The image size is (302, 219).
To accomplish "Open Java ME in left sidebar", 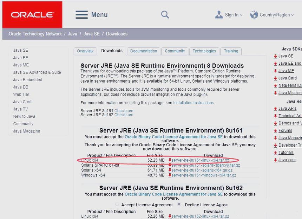I will pyautogui.click(x=21, y=65).
